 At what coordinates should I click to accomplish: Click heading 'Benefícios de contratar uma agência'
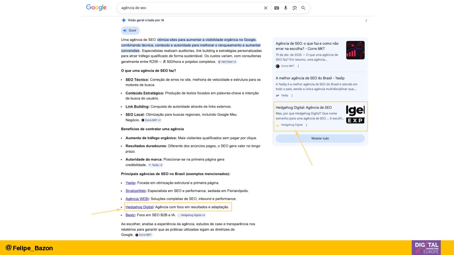pos(152,129)
